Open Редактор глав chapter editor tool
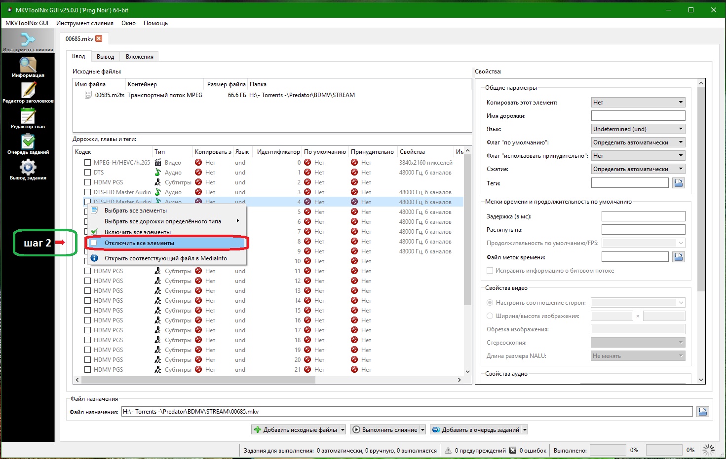The width and height of the screenshot is (726, 459). click(28, 118)
